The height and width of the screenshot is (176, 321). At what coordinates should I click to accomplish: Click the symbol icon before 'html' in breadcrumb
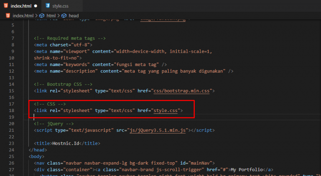click(42, 16)
